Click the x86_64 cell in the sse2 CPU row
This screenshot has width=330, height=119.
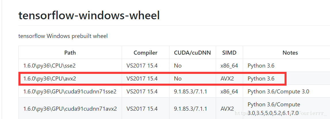(229, 66)
